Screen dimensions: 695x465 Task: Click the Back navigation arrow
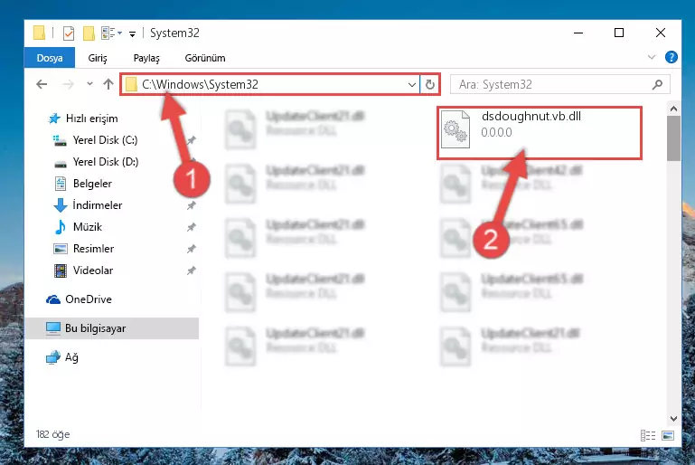[42, 84]
